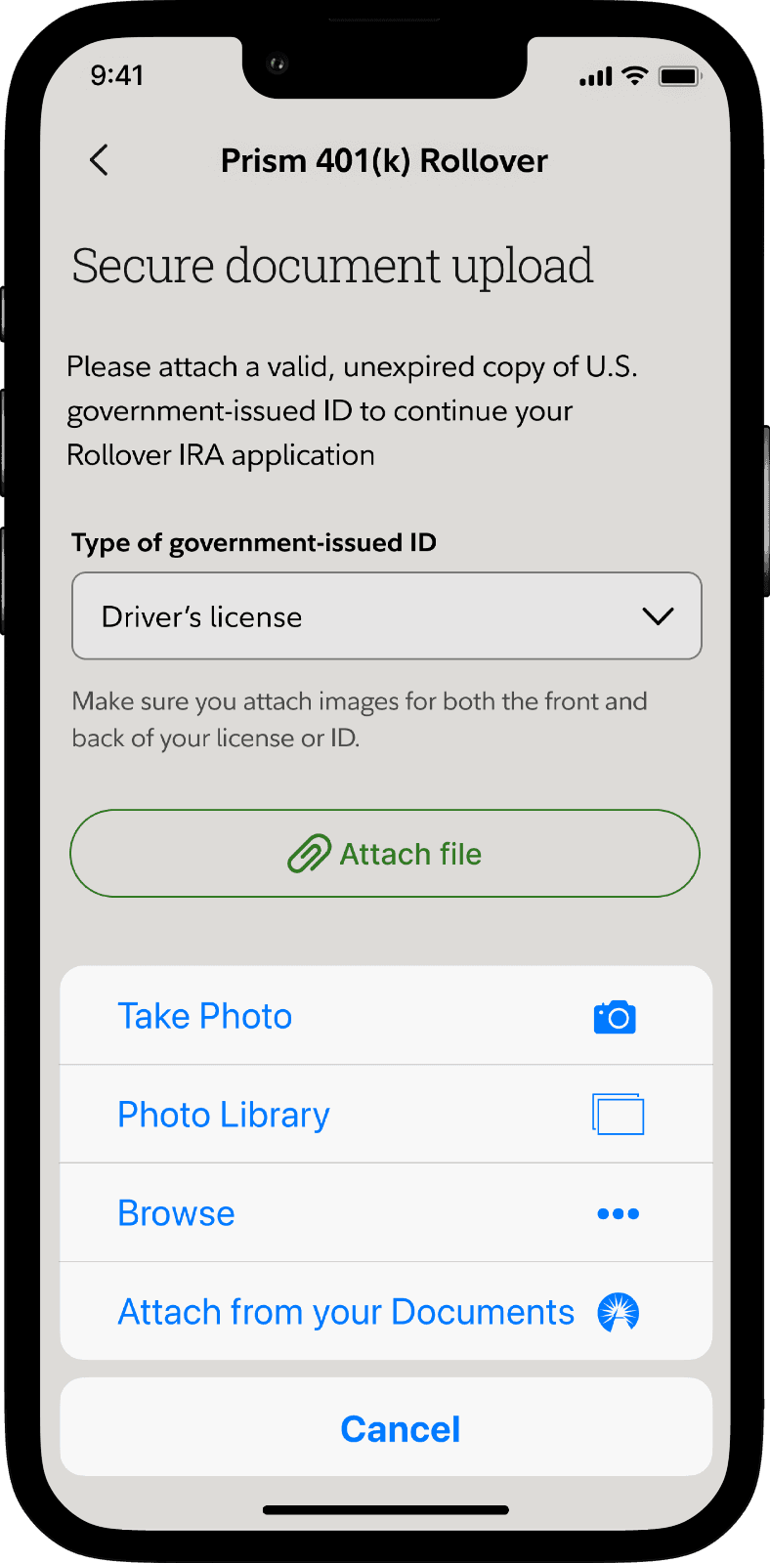Click the green paperclip icon
This screenshot has height=1563, width=770.
tap(310, 854)
